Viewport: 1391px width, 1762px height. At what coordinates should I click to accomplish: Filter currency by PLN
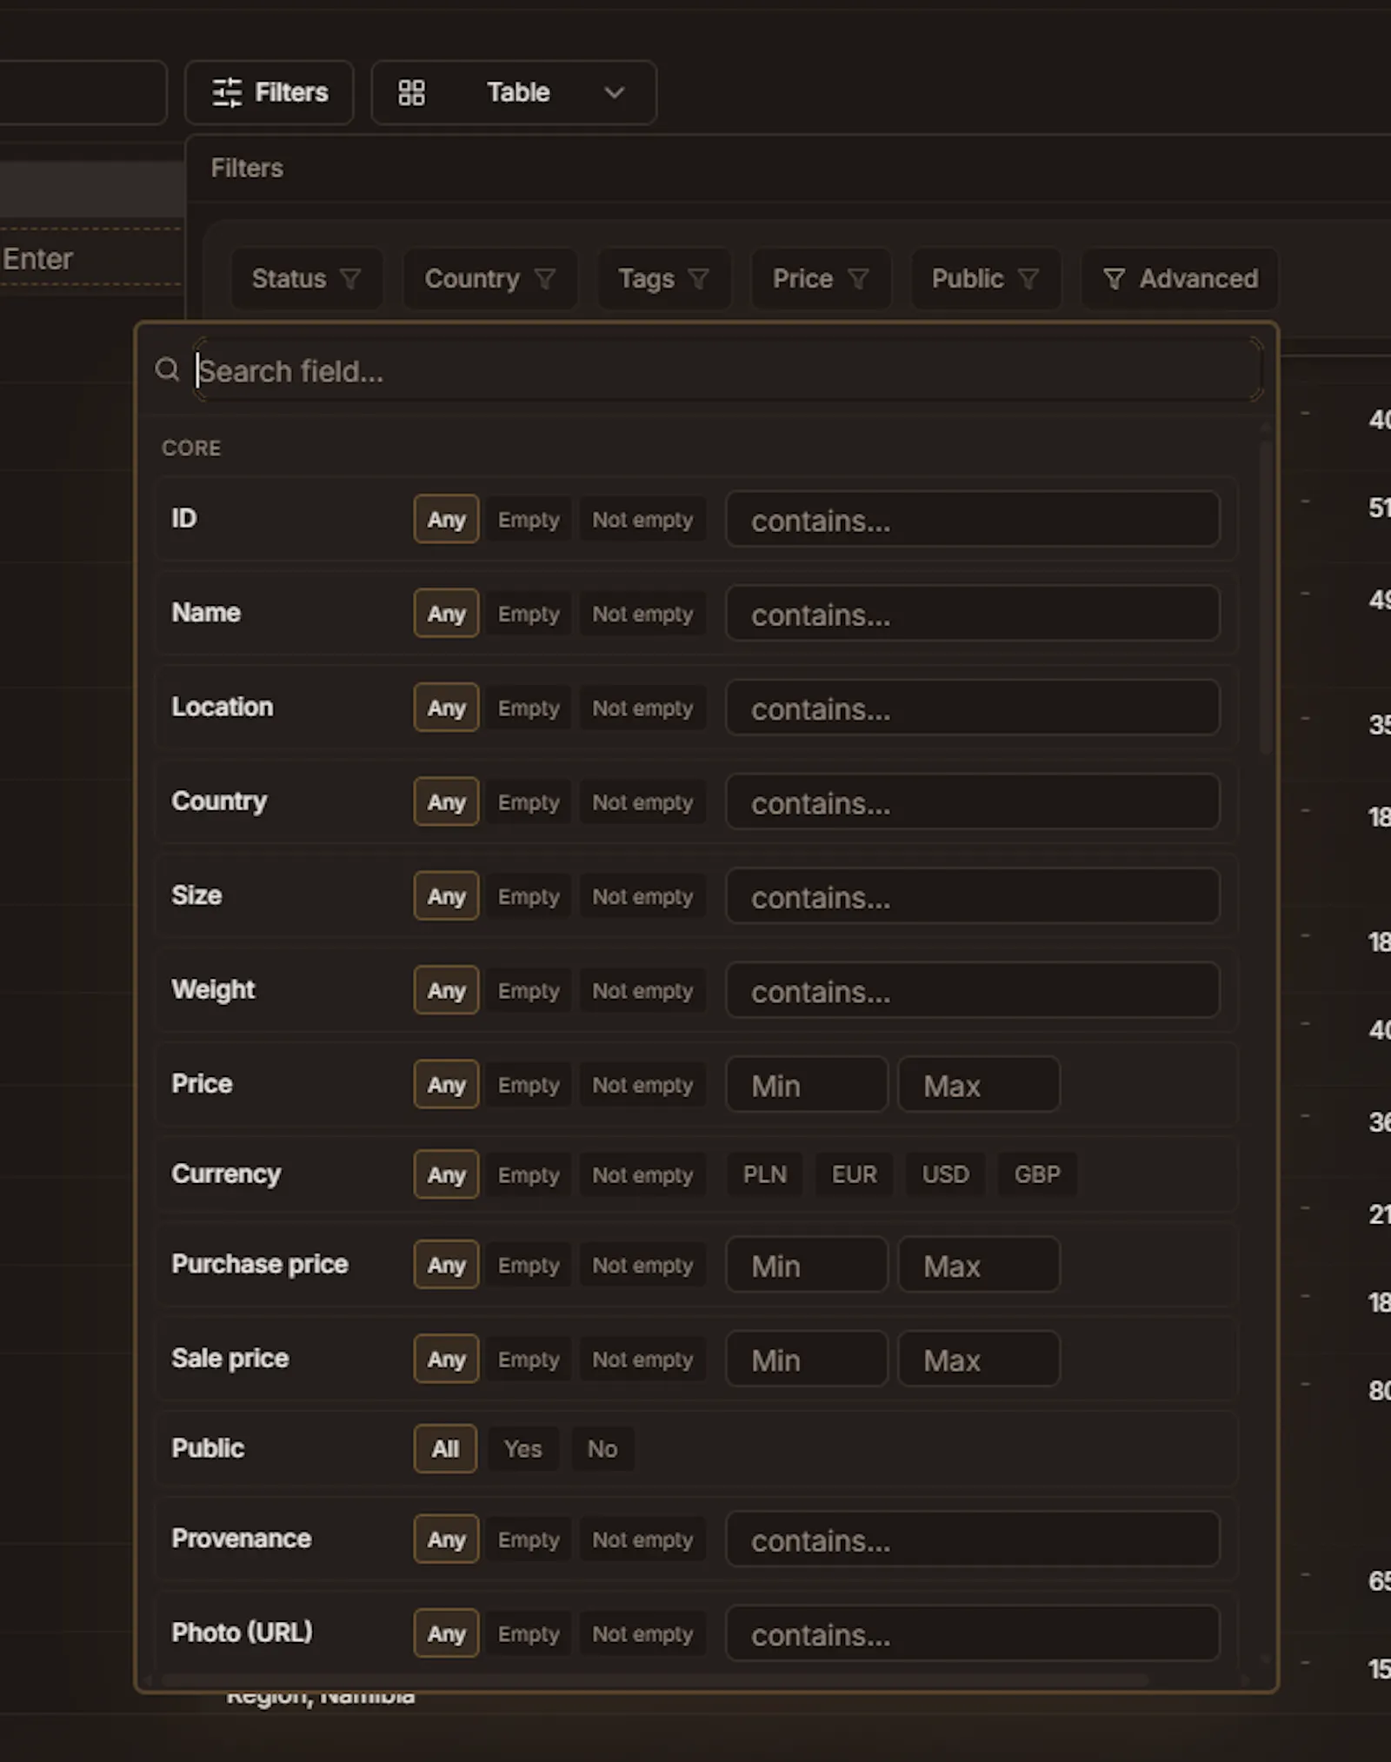(x=765, y=1175)
